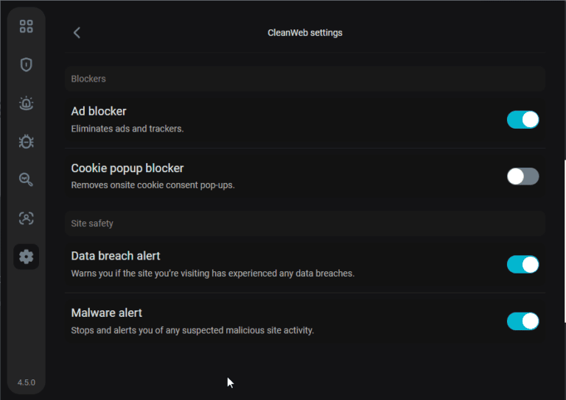Turn off the Malware alert switch
The width and height of the screenshot is (566, 400).
click(523, 321)
